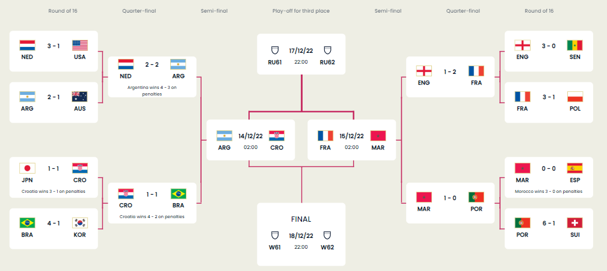Click the Japan flag icon

27,168
